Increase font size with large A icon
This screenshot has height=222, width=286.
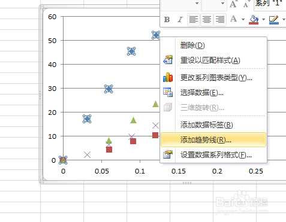tap(233, 4)
